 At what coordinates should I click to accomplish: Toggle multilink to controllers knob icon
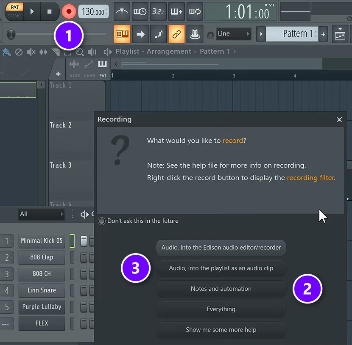195,34
